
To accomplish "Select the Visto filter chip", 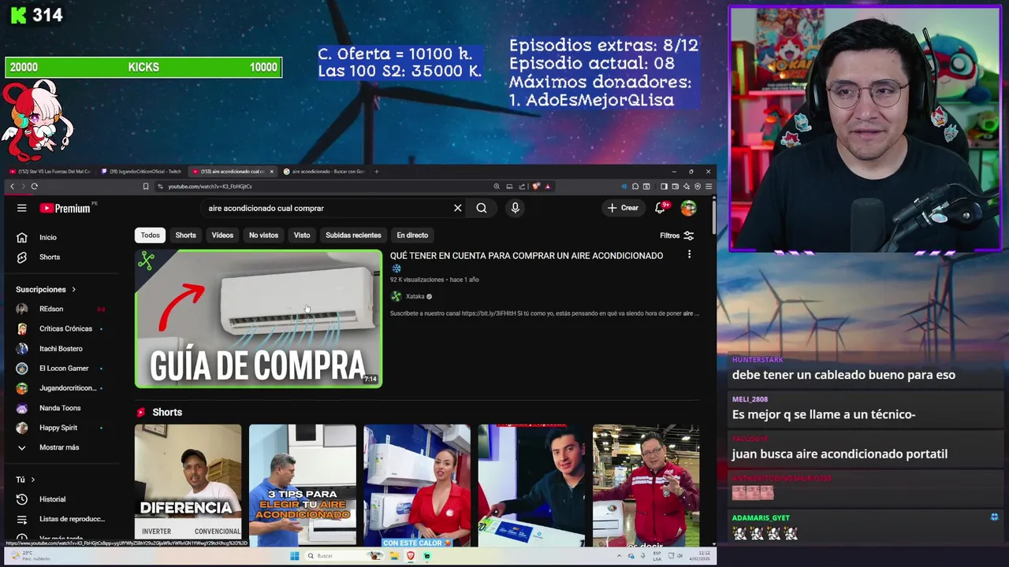I will [x=302, y=235].
